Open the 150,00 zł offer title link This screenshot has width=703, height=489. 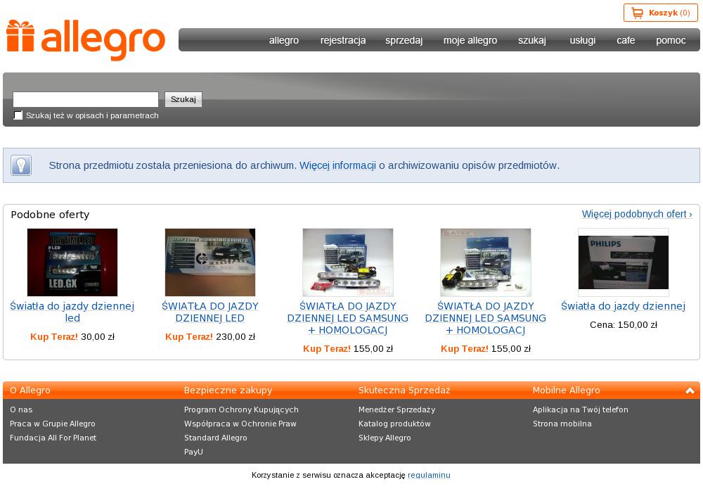tap(623, 306)
